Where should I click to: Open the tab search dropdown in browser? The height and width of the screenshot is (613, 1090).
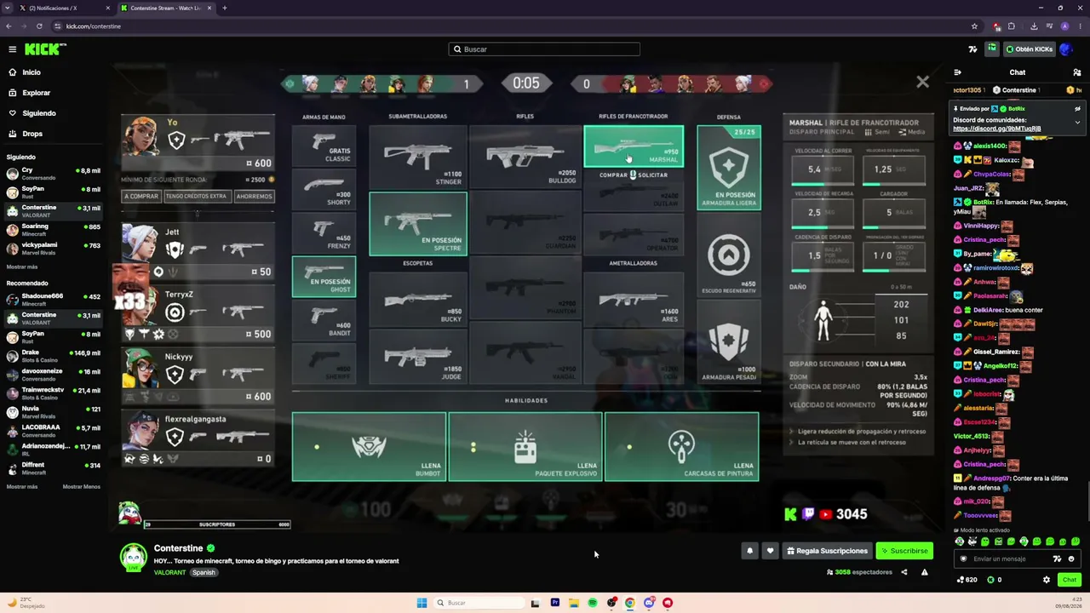[9, 8]
